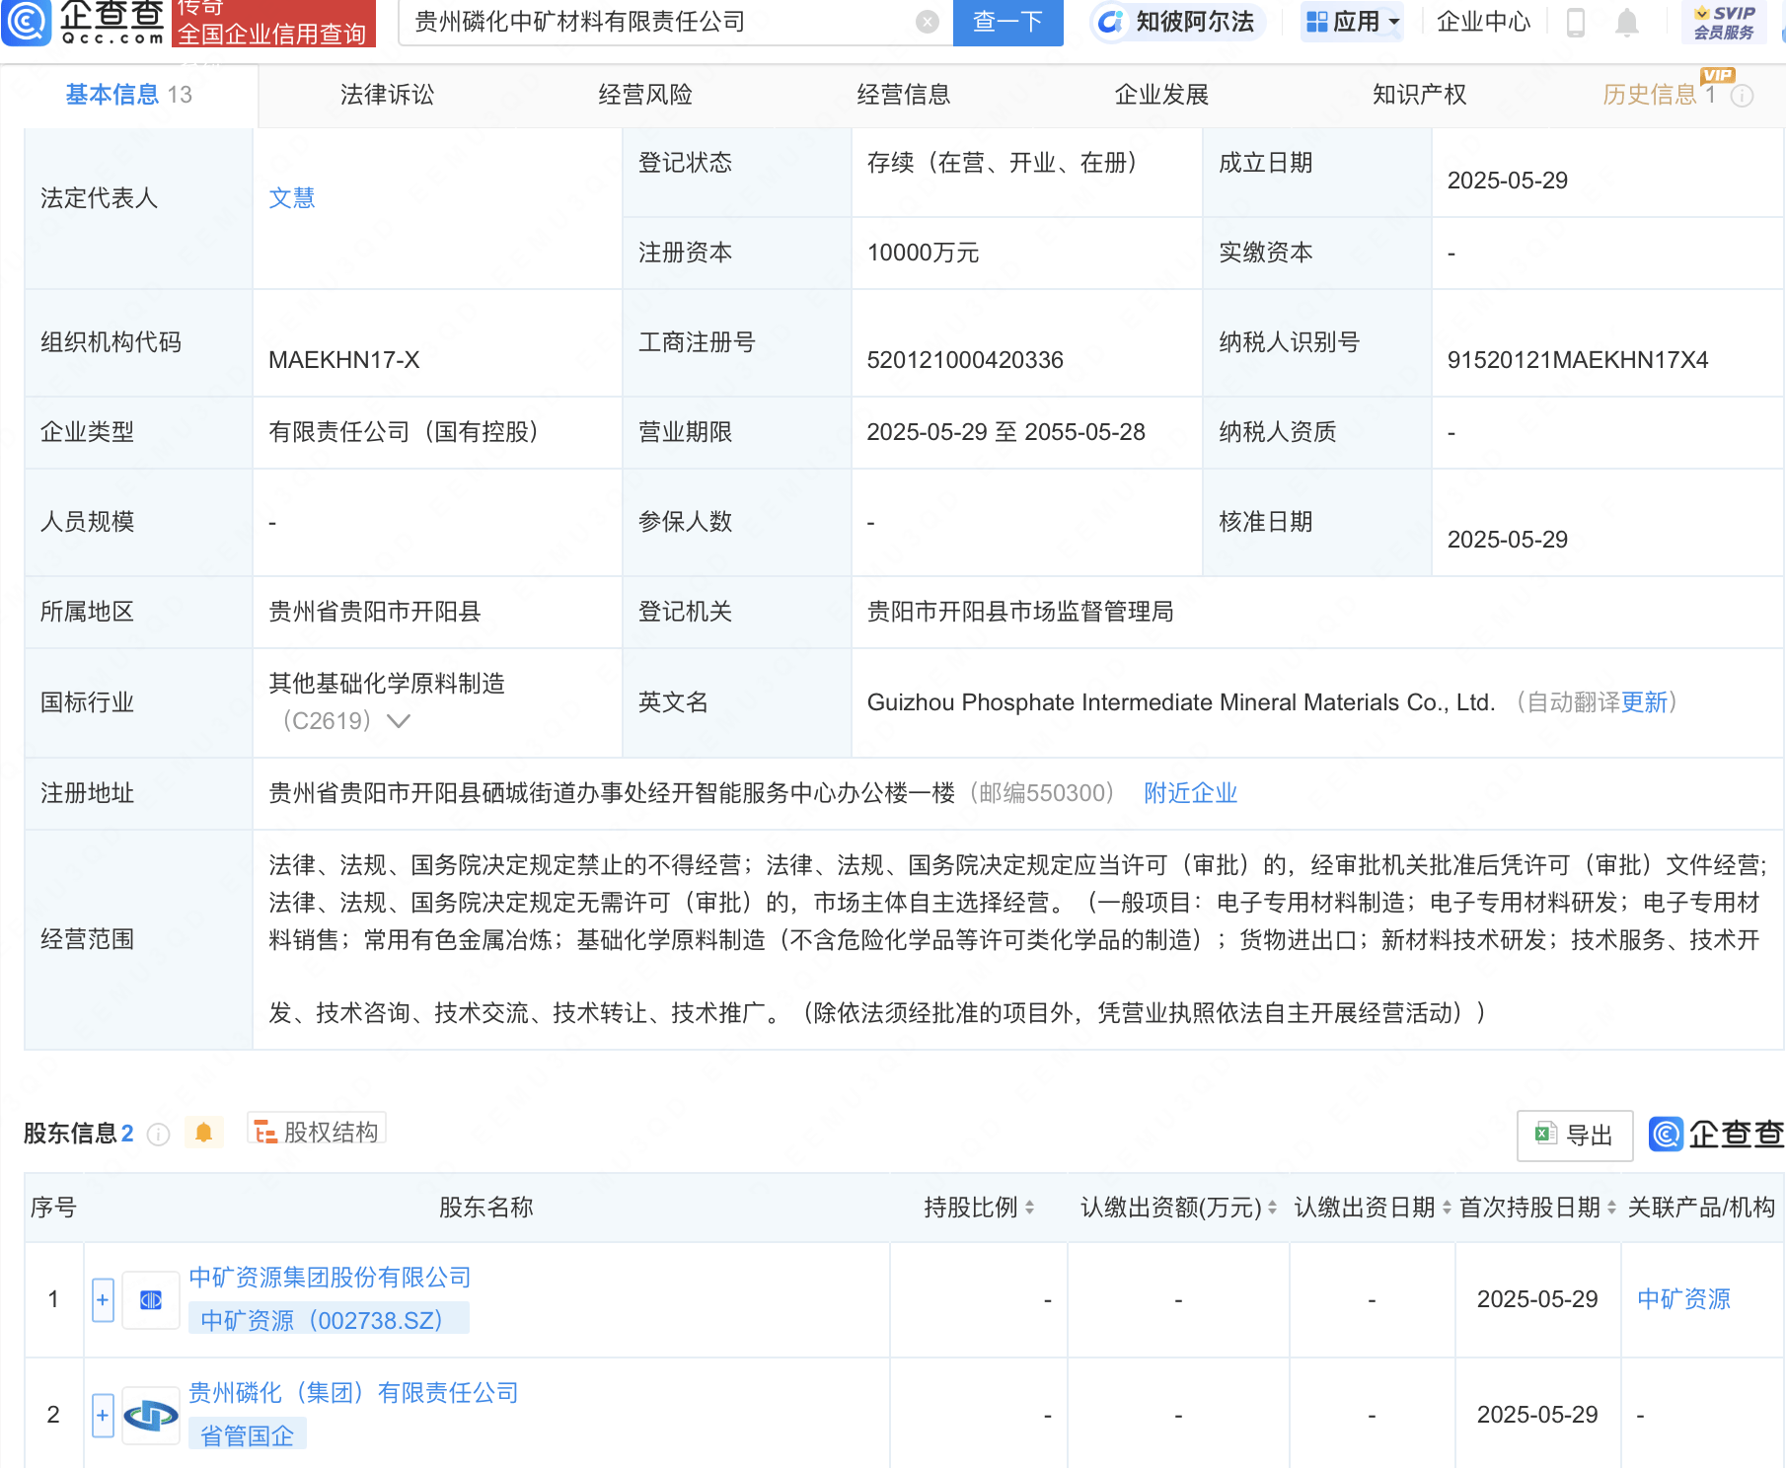Switch to 基本信息 tab
The image size is (1786, 1468).
tap(128, 95)
